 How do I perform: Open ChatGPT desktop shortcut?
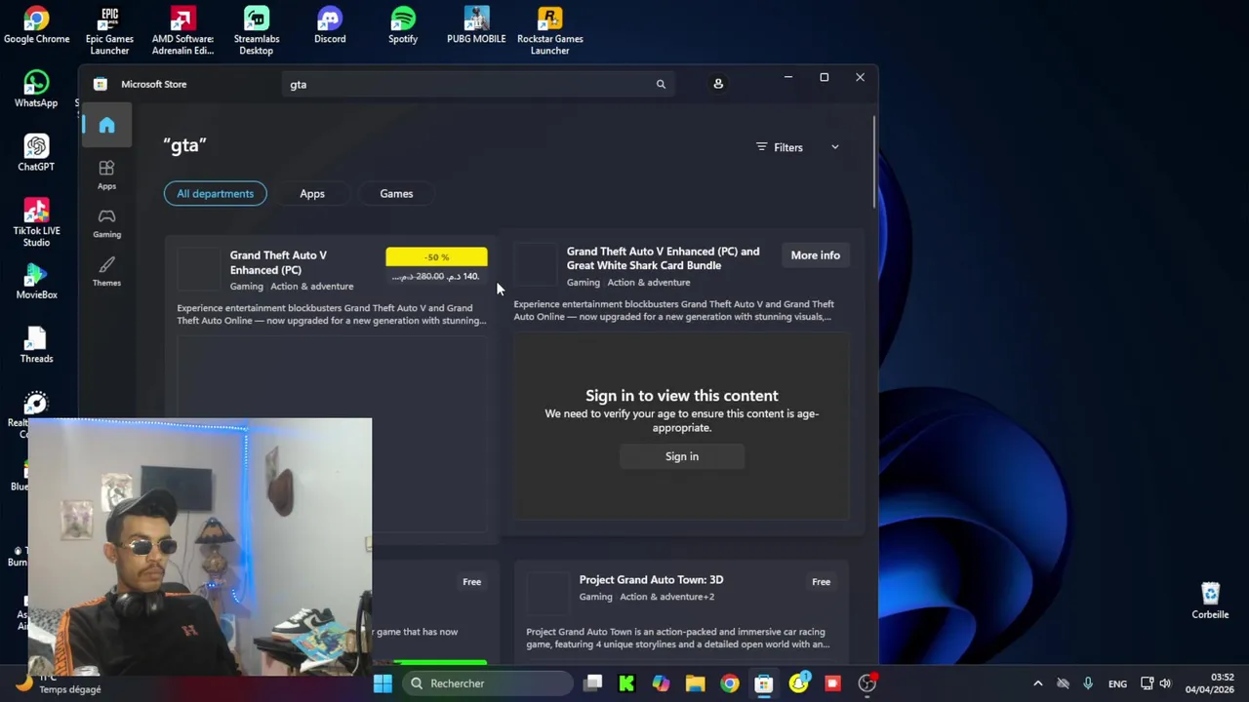point(36,153)
